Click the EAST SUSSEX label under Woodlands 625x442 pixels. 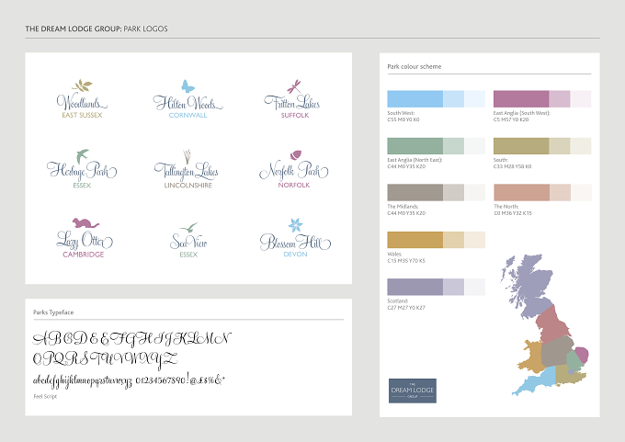pyautogui.click(x=82, y=115)
